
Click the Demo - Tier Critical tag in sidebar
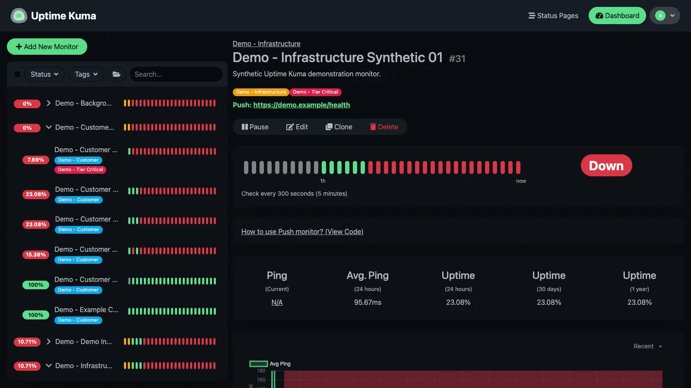[80, 169]
